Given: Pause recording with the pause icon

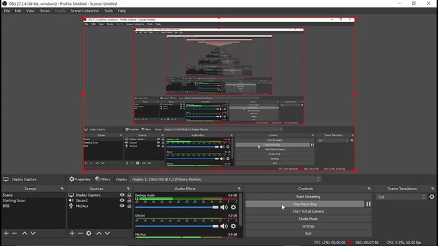Looking at the screenshot, I should (368, 204).
